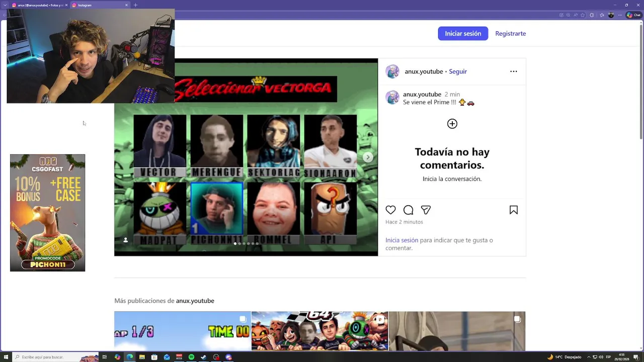Follow anux.youtube with Seguir
This screenshot has height=362, width=644.
458,71
